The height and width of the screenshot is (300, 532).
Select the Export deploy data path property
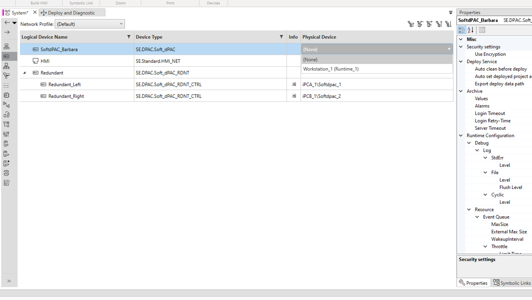pos(499,84)
